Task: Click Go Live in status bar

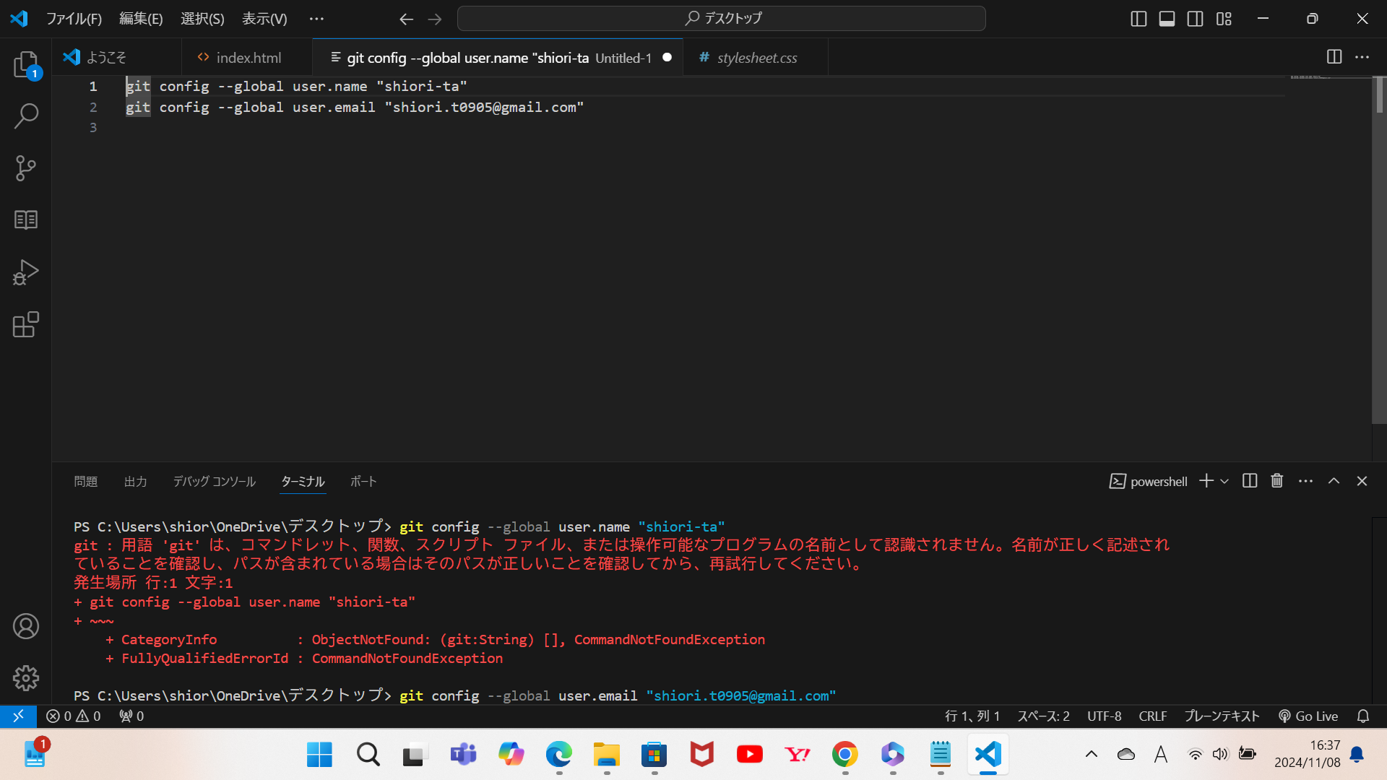Action: 1308,716
